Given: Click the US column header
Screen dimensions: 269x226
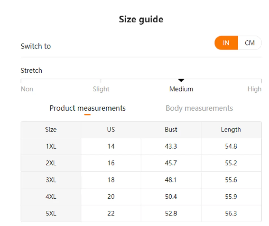Looking at the screenshot, I should pyautogui.click(x=111, y=130).
